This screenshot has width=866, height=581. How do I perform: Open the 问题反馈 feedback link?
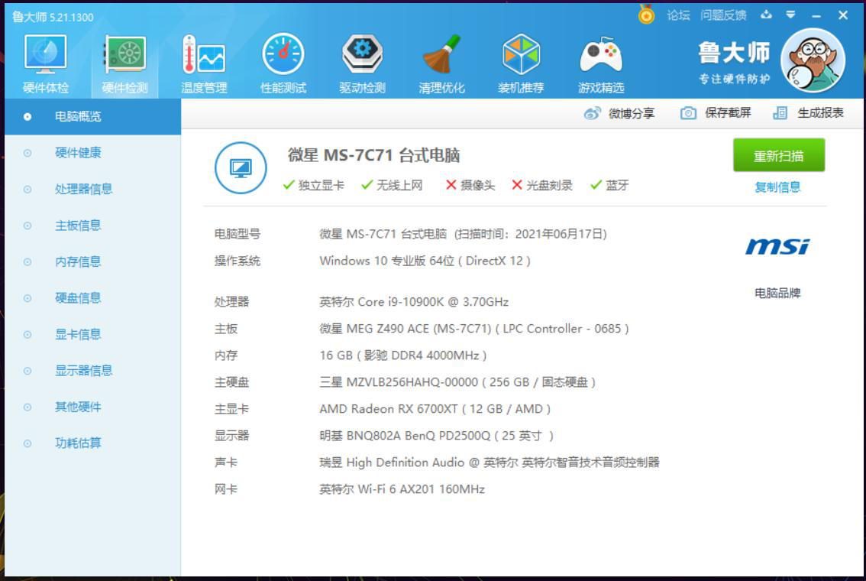[723, 15]
